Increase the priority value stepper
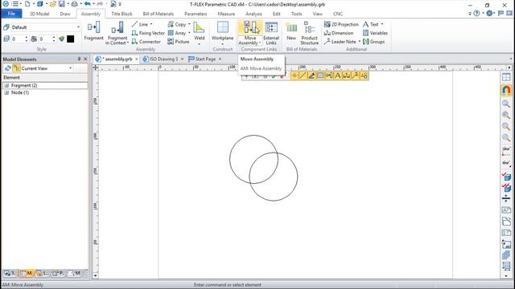The width and height of the screenshot is (515, 289). (x=54, y=37)
